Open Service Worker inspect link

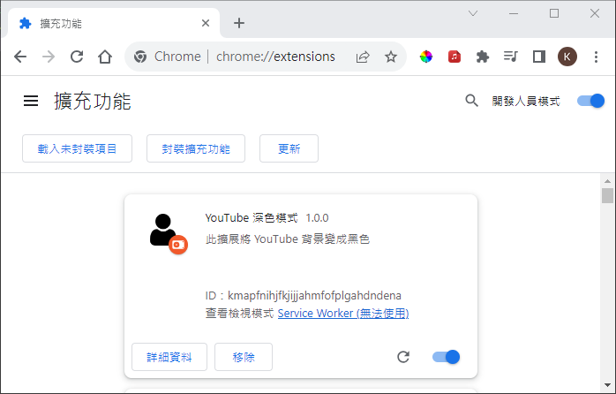tap(342, 314)
